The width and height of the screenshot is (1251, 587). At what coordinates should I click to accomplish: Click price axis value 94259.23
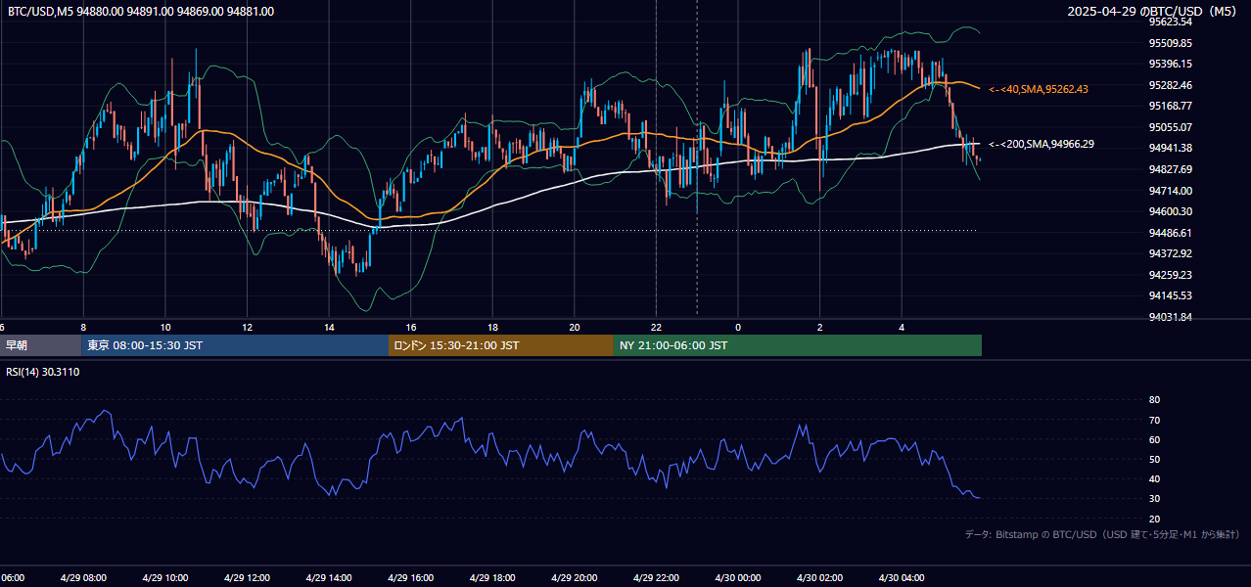click(x=1170, y=275)
